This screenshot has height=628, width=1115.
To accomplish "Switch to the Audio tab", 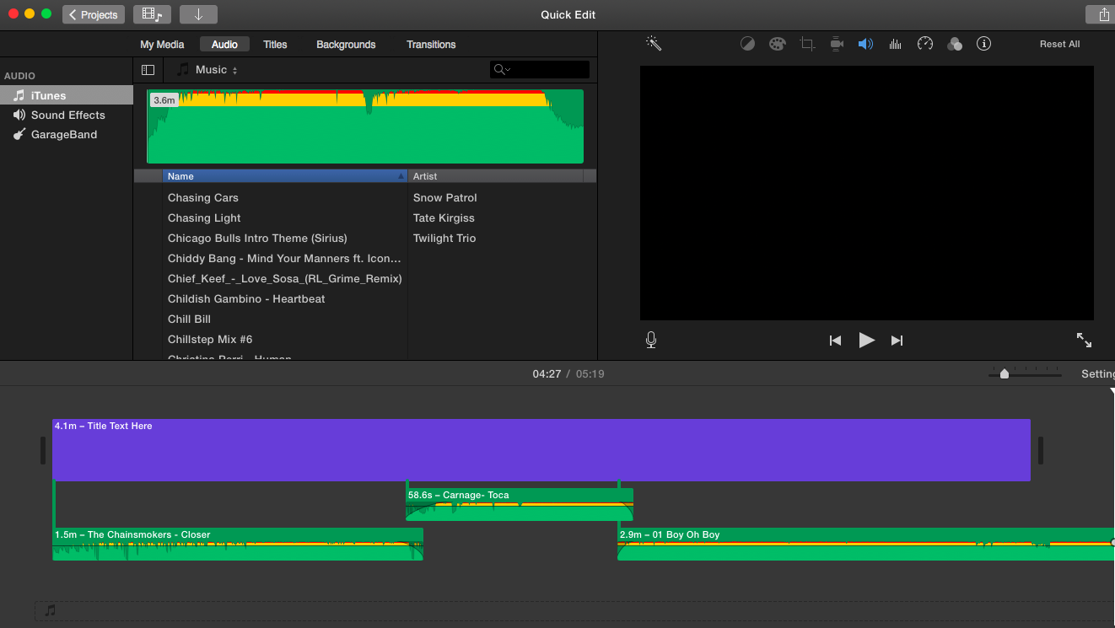I will (x=224, y=45).
